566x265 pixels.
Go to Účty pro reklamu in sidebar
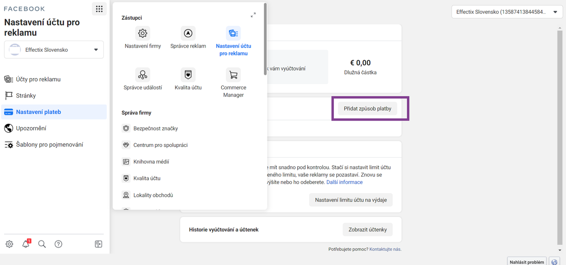[55, 80]
